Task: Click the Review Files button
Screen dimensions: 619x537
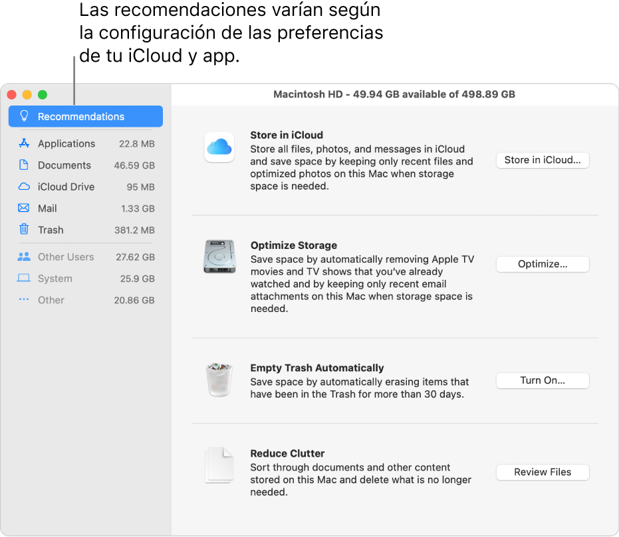Action: [543, 472]
